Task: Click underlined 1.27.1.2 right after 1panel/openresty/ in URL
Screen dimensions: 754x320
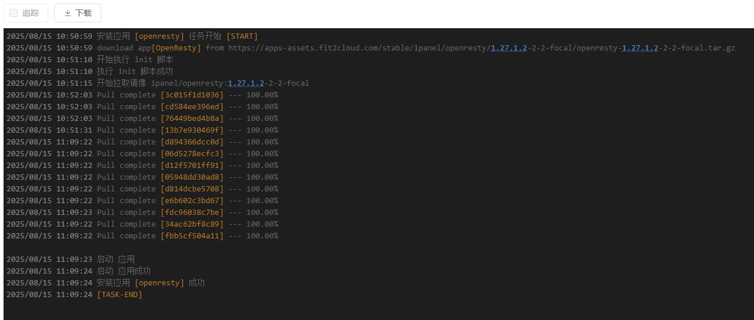Action: click(509, 48)
